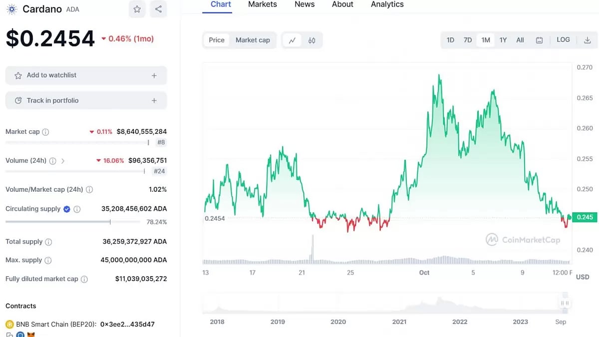Open the share icon next to the star
This screenshot has height=337, width=599.
[158, 9]
